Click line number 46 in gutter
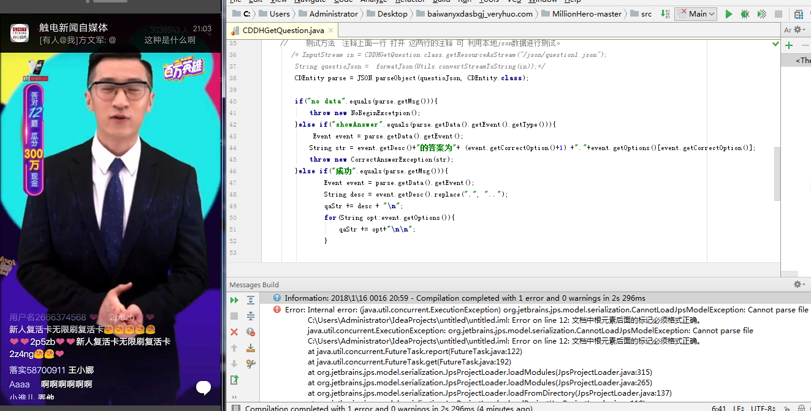811x411 pixels. 232,171
